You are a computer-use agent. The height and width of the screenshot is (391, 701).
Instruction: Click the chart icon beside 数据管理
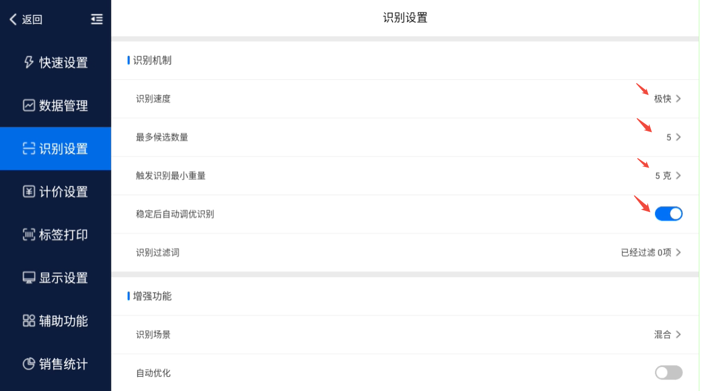click(x=29, y=105)
